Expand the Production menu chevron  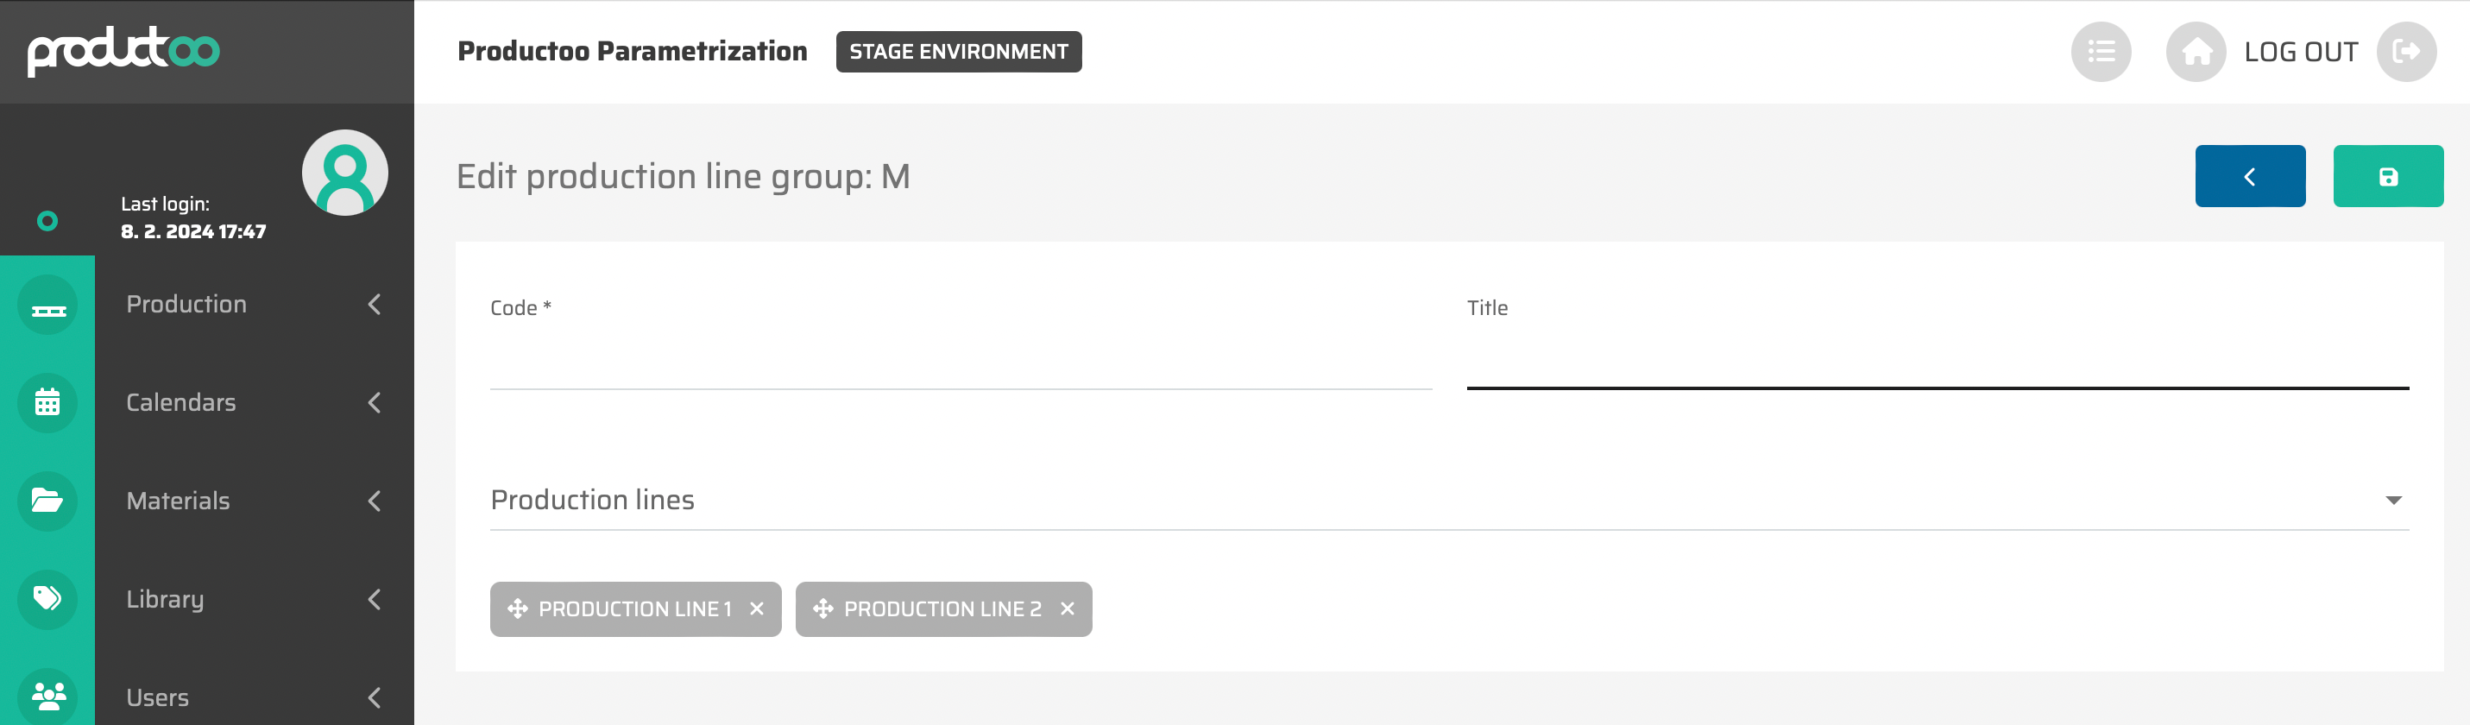pyautogui.click(x=375, y=305)
